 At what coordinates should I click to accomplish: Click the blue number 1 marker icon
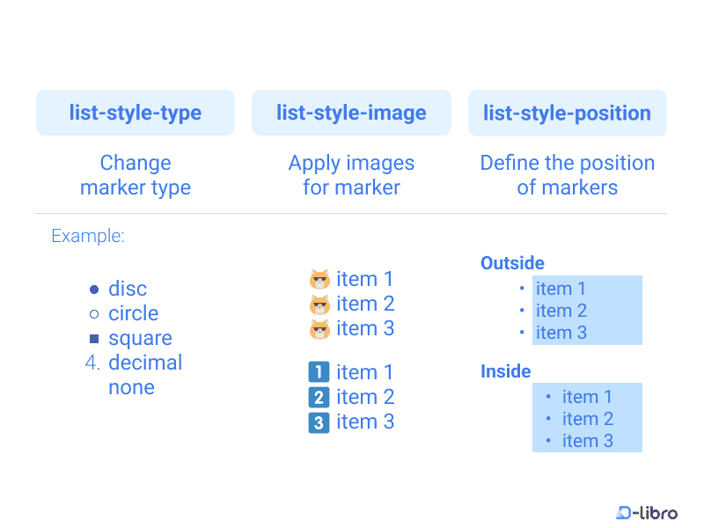(319, 373)
